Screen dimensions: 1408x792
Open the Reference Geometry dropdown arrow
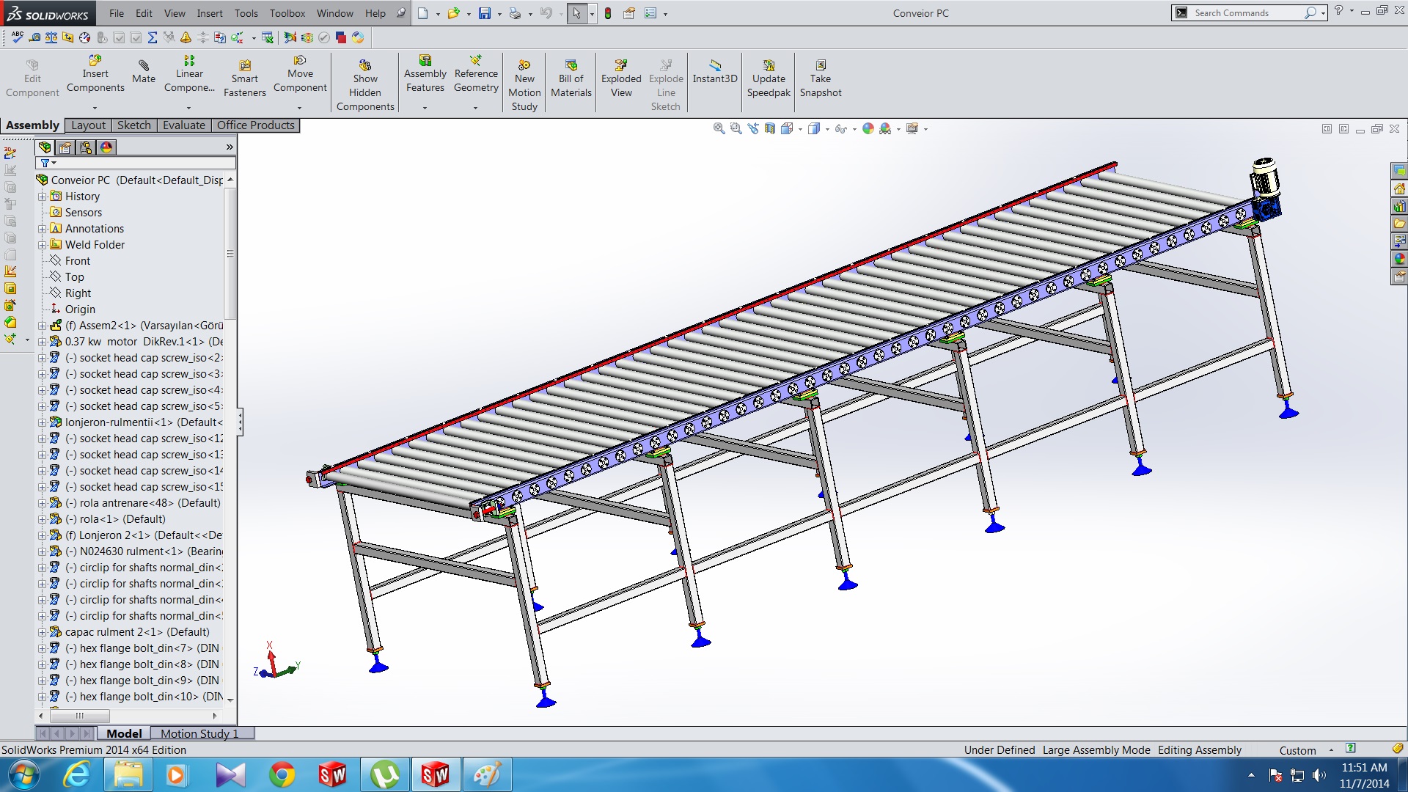pos(475,108)
